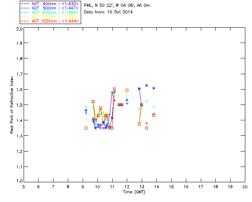Click the 1.2 y-axis tick label

(x=20, y=151)
